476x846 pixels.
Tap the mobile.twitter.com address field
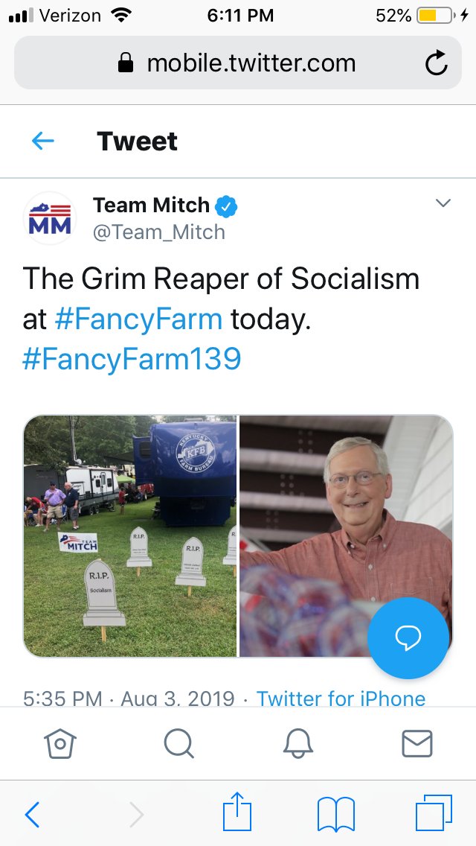(x=238, y=63)
